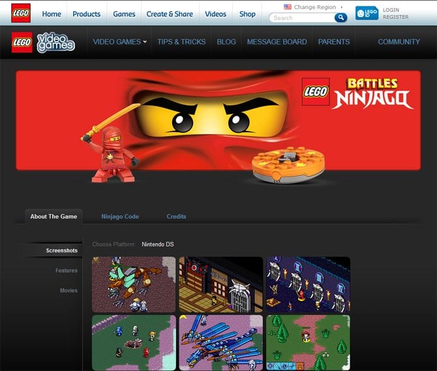Open the Tips & Tricks page

point(181,42)
